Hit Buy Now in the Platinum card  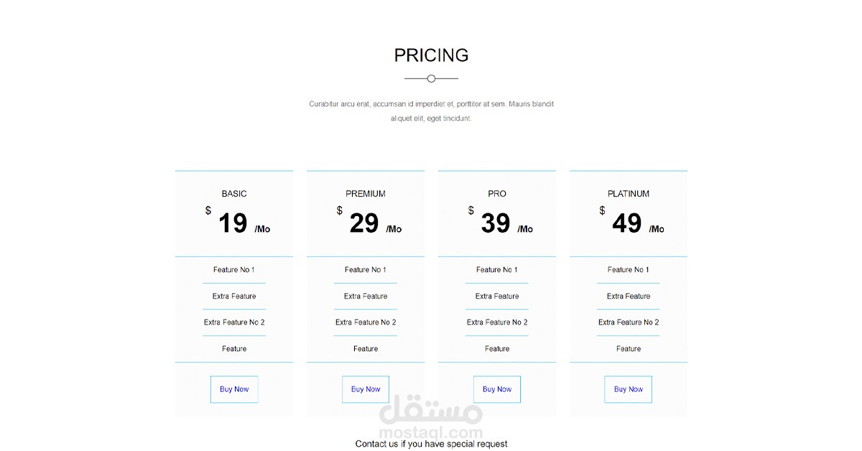pyautogui.click(x=629, y=389)
